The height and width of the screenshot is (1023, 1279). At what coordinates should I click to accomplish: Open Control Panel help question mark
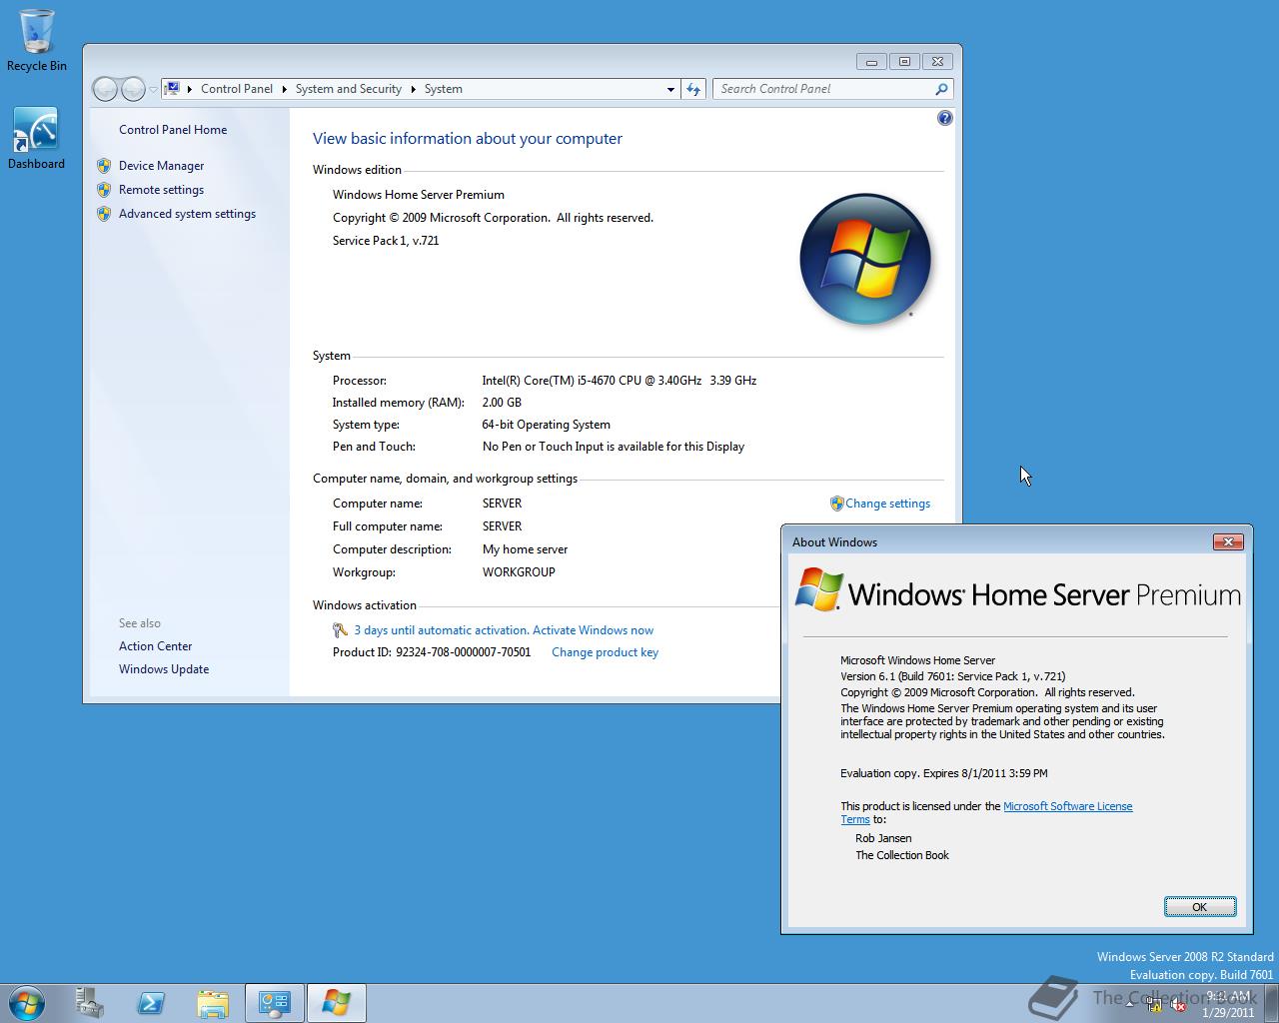(x=945, y=118)
